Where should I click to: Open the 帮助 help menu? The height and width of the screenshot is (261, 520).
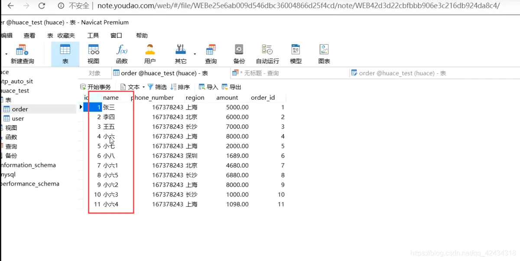[142, 36]
